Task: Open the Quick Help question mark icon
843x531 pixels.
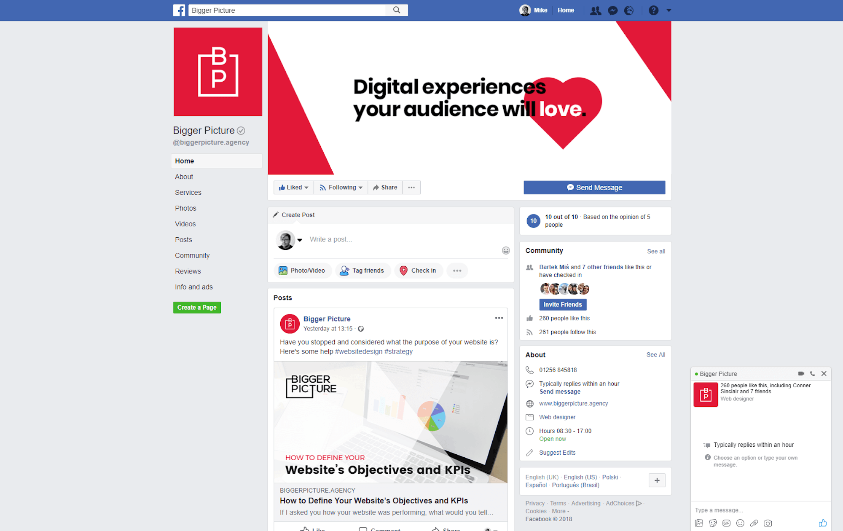Action: [x=653, y=11]
